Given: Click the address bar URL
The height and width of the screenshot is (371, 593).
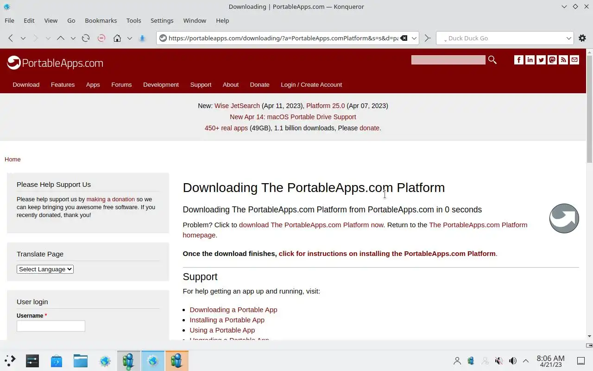Looking at the screenshot, I should tap(283, 38).
